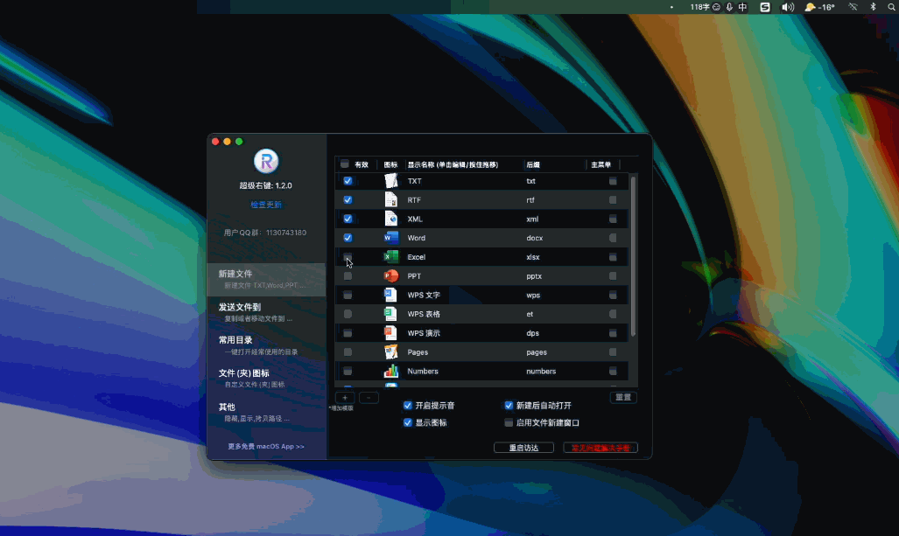Toggle the 新建后自动打开 checkbox
The image size is (899, 536).
click(x=509, y=406)
